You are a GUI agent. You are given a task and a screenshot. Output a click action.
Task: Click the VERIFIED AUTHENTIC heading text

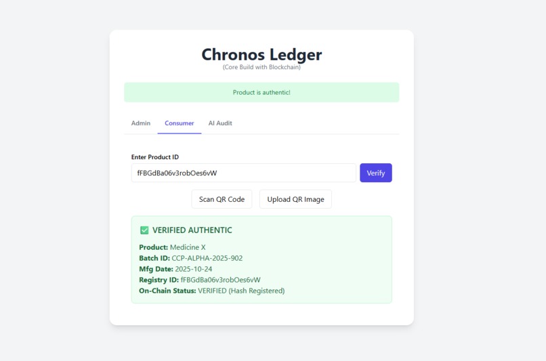(x=192, y=230)
